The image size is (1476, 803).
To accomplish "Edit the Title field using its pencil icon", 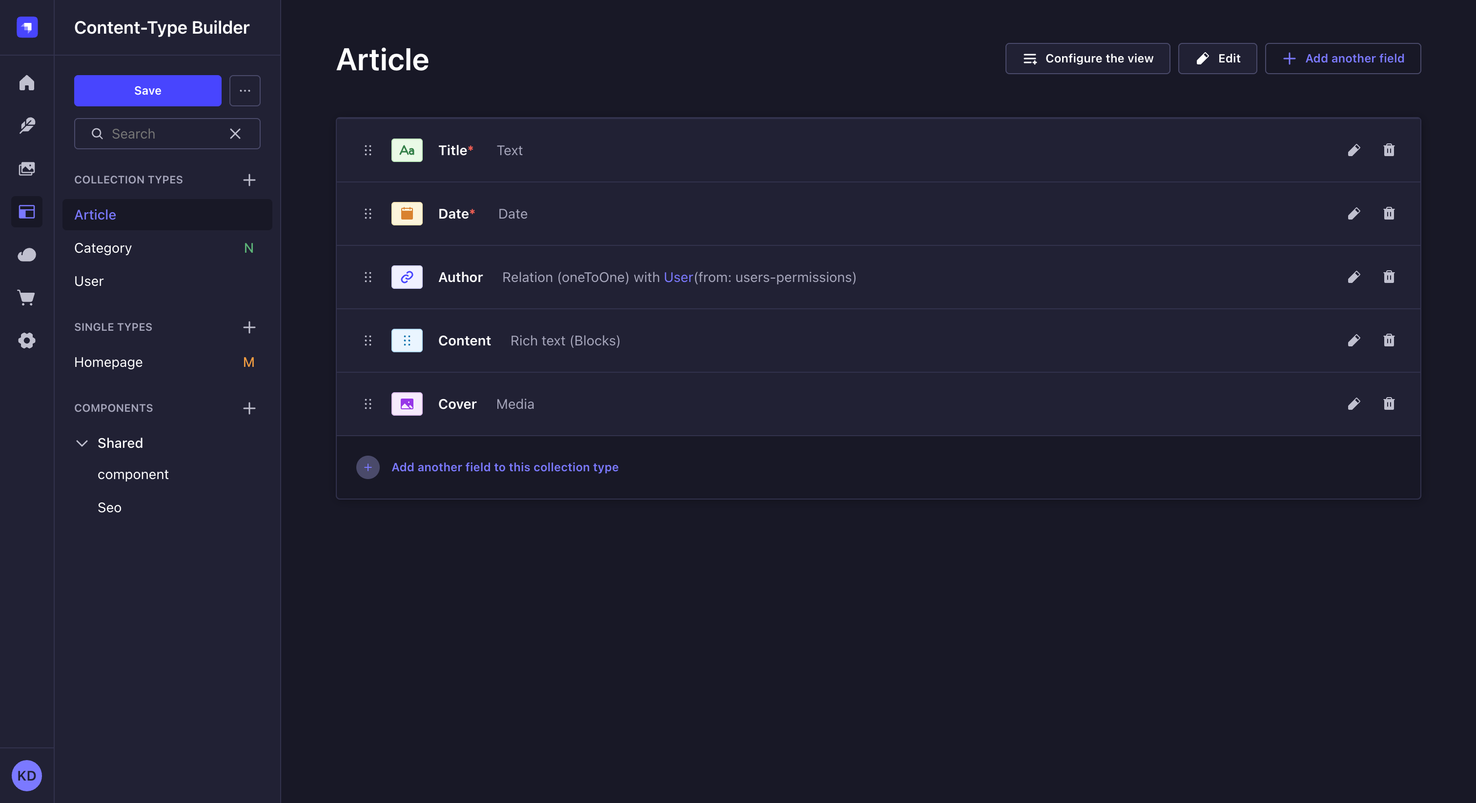I will coord(1354,150).
